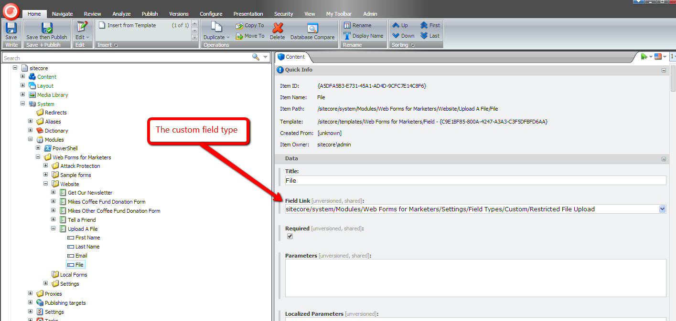This screenshot has width=676, height=321.
Task: Expand the Attack Protection folder
Action: [x=46, y=166]
